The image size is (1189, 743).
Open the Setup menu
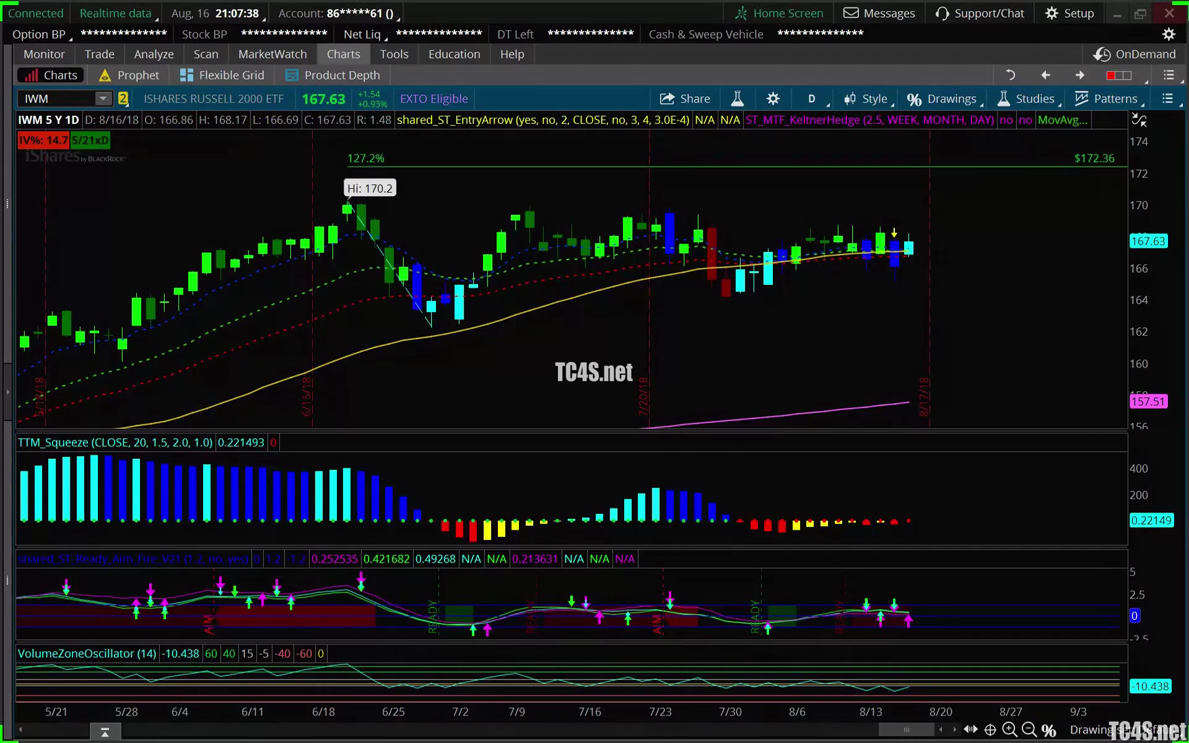pyautogui.click(x=1069, y=13)
